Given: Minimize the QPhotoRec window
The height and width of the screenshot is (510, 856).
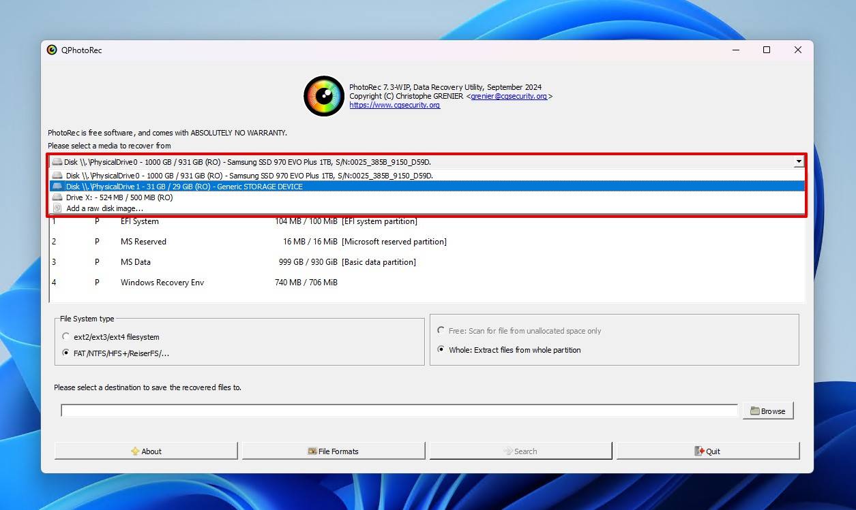Looking at the screenshot, I should [736, 50].
